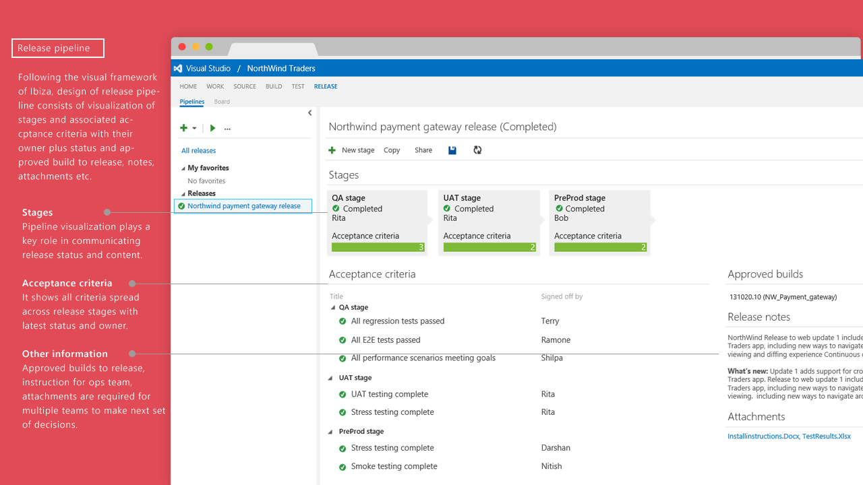Click signer name Shilpa
Image resolution: width=863 pixels, height=485 pixels.
click(x=552, y=358)
